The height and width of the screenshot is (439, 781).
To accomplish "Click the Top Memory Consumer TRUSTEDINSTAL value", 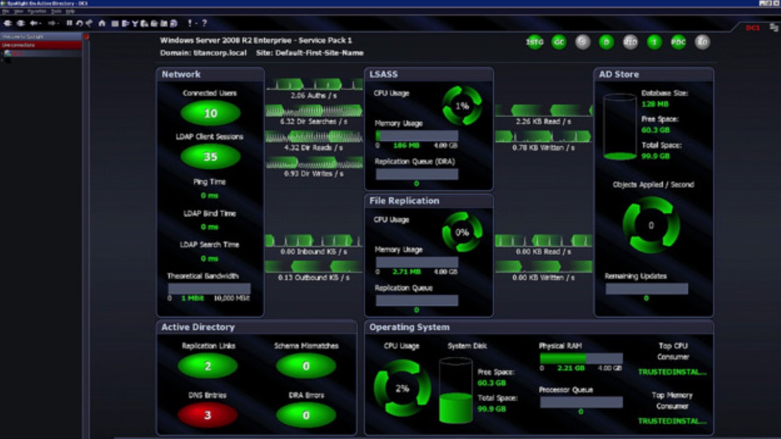I will tap(672, 421).
